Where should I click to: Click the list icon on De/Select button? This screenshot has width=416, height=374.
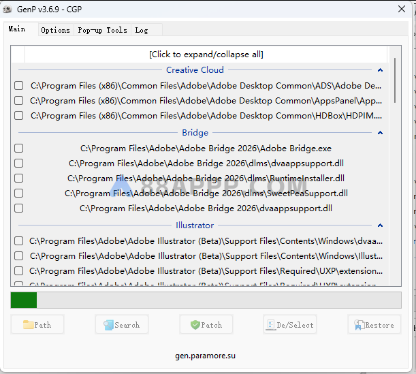tap(271, 325)
